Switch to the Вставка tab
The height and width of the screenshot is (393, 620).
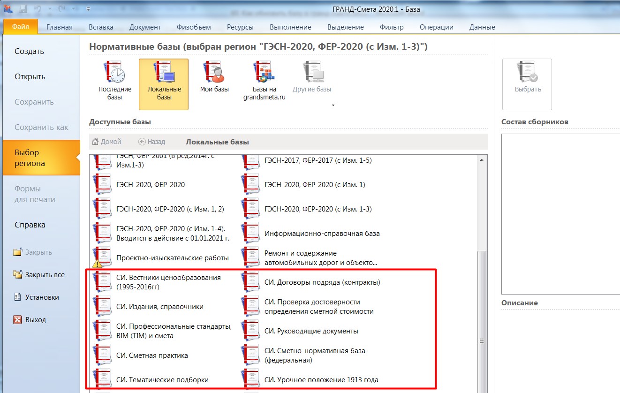[101, 27]
